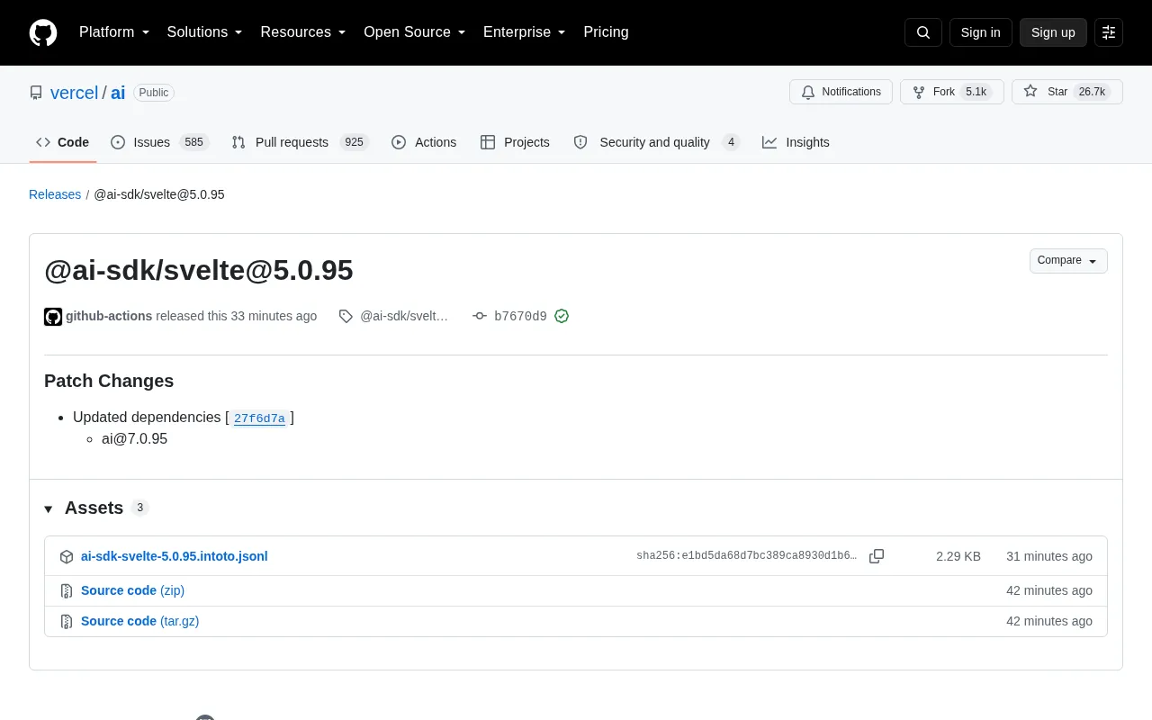Download ai-sdk-svelte-5.0.95.intoto.jsonl

tap(175, 556)
